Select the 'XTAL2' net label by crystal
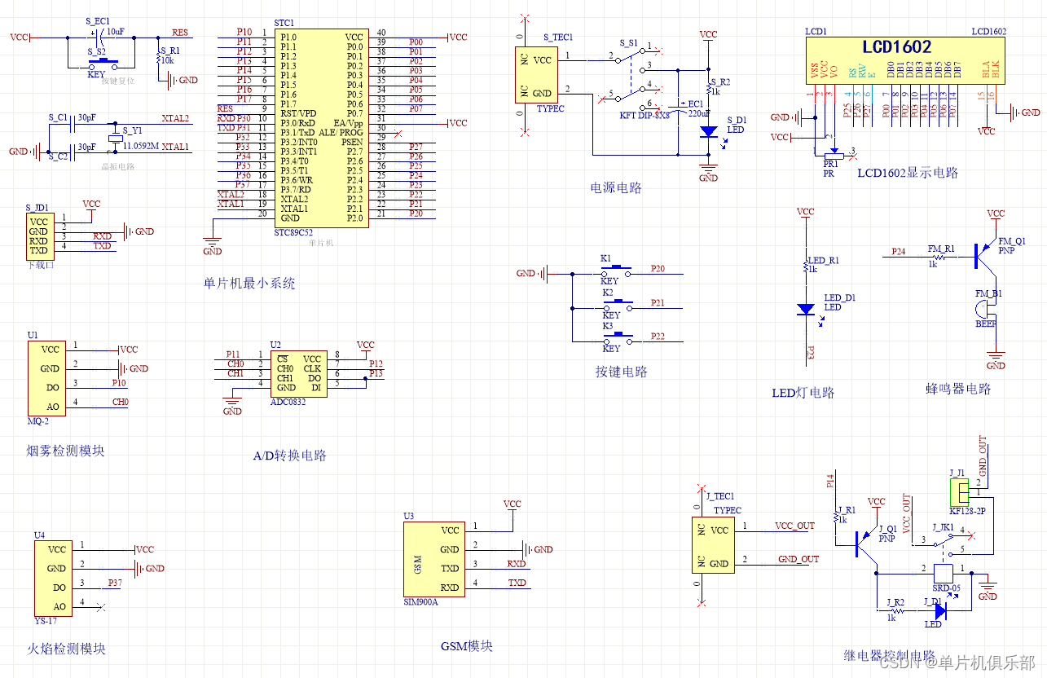The image size is (1047, 678). tap(175, 119)
